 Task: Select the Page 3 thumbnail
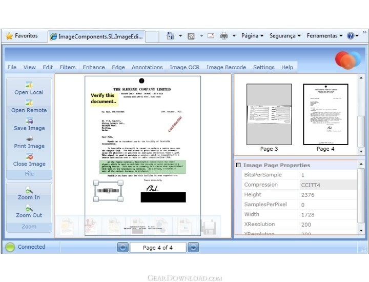click(x=269, y=114)
